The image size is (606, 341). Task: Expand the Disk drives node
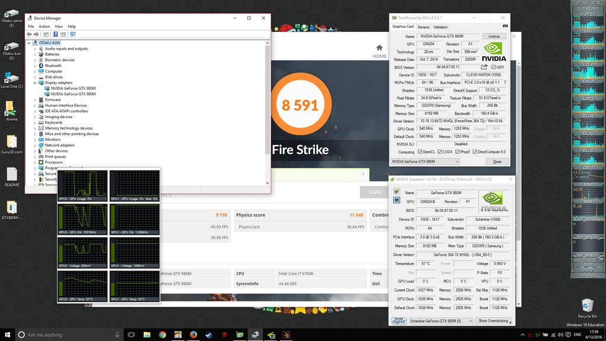click(35, 77)
